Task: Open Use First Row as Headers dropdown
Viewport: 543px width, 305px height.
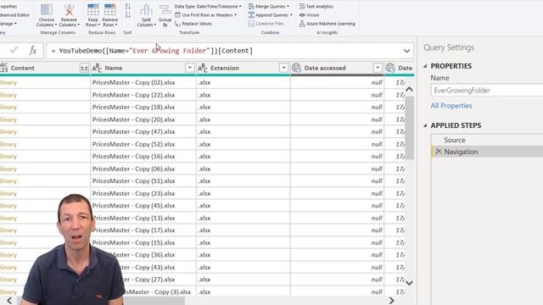Action: tap(206, 15)
